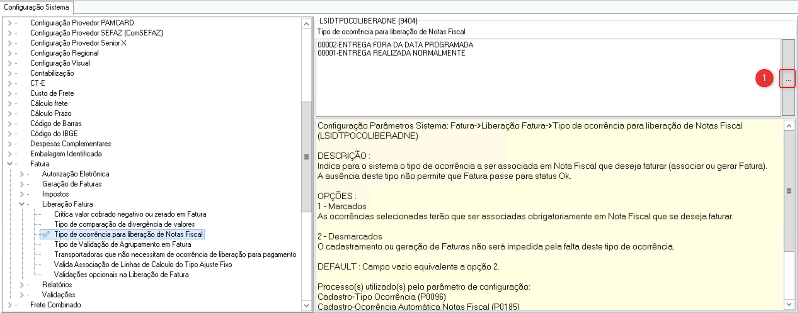Open the ellipsis selection button for LSIDTPOCOLIBERADNE

pyautogui.click(x=787, y=78)
